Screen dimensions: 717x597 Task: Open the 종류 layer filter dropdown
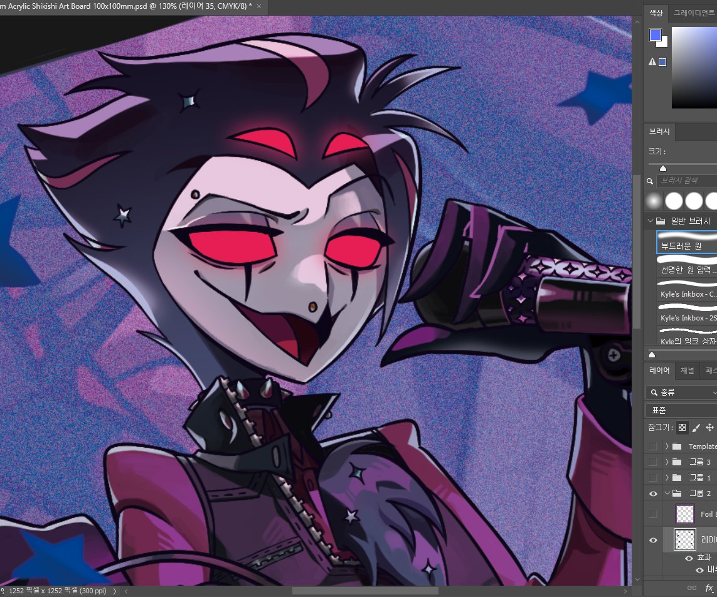coord(682,392)
